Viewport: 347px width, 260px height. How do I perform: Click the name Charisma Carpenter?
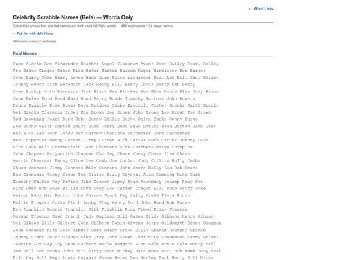click(x=127, y=133)
